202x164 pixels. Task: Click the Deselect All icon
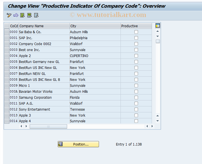pos(36,15)
